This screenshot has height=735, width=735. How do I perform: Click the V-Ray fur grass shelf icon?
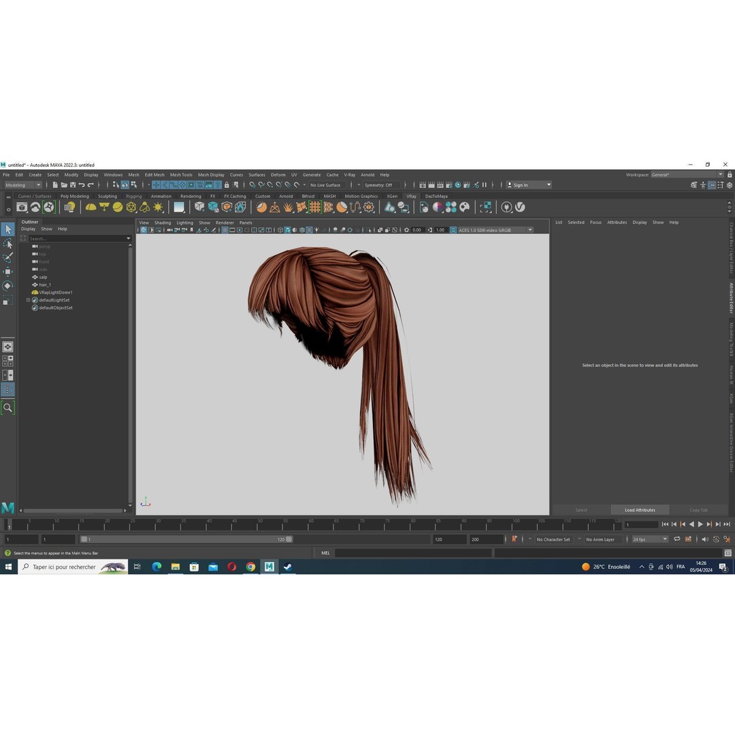click(288, 207)
